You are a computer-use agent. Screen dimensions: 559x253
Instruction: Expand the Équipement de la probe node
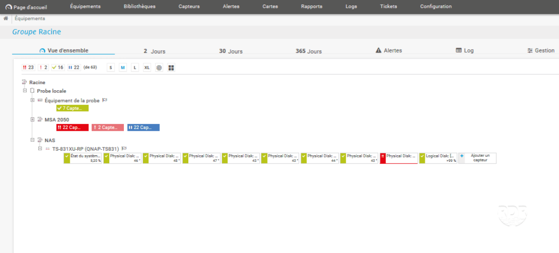[x=33, y=101]
